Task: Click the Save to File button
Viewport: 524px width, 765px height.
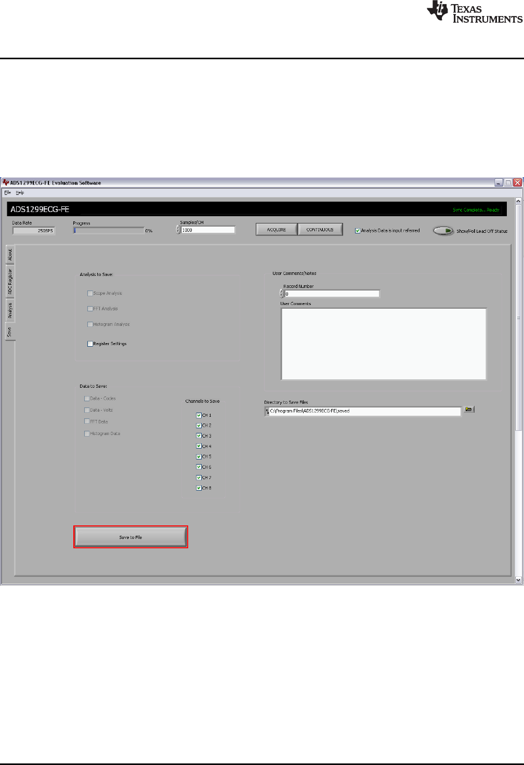Action: click(130, 537)
